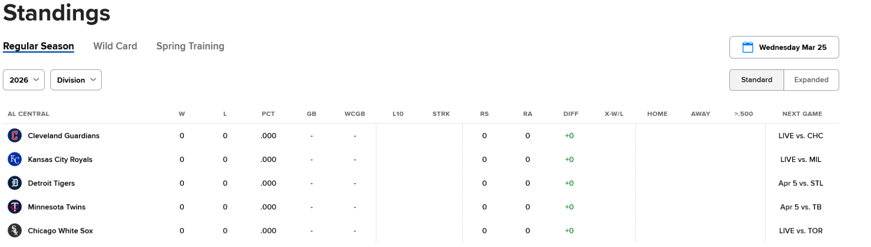871x247 pixels.
Task: Click the calendar icon beside the date
Action: 748,47
